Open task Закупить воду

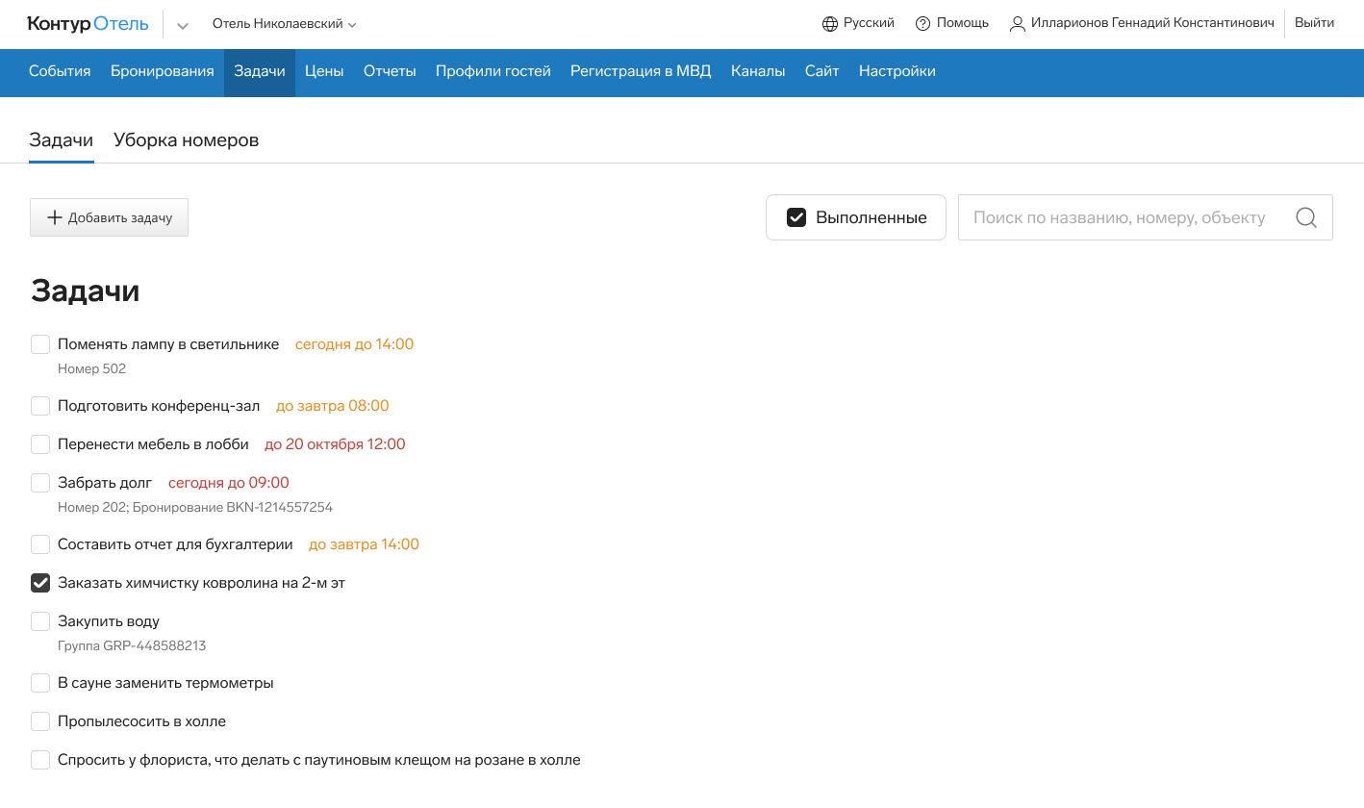(x=109, y=621)
